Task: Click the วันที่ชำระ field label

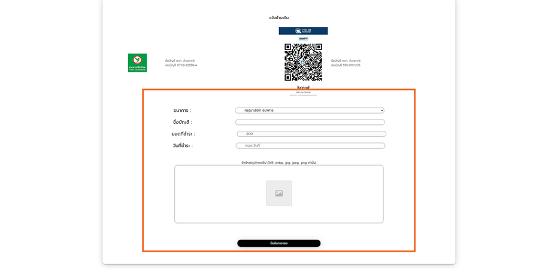Action: tap(183, 145)
